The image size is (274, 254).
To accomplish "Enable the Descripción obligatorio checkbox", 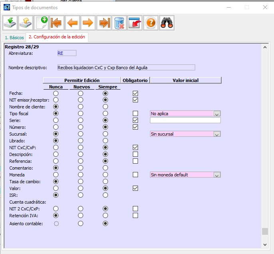I will (x=135, y=154).
